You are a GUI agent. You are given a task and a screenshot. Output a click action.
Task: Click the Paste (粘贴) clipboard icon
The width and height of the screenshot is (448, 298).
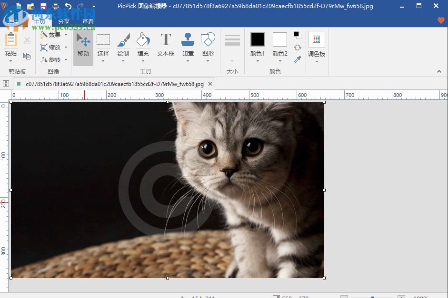click(11, 44)
